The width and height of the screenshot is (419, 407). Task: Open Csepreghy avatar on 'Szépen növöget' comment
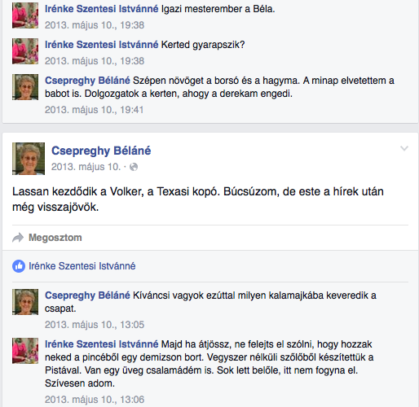click(x=25, y=87)
